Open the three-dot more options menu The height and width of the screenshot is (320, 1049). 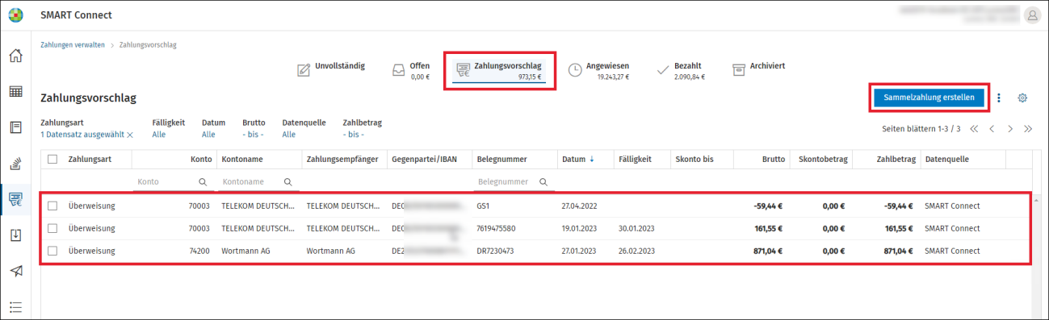[999, 98]
